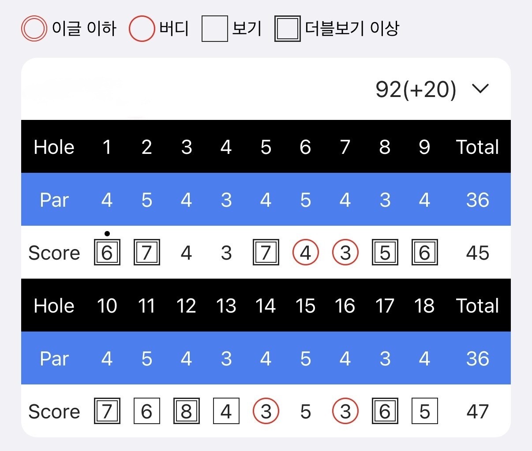Expand the chevron next to 92(+20)
Screen dimensions: 532x451
[x=480, y=89]
